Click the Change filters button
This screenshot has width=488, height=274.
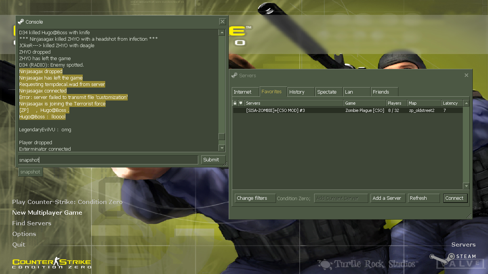255,198
